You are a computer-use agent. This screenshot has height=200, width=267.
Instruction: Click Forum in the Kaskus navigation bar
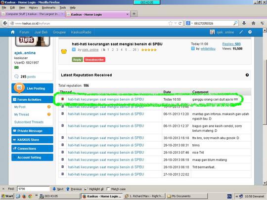click(x=24, y=32)
